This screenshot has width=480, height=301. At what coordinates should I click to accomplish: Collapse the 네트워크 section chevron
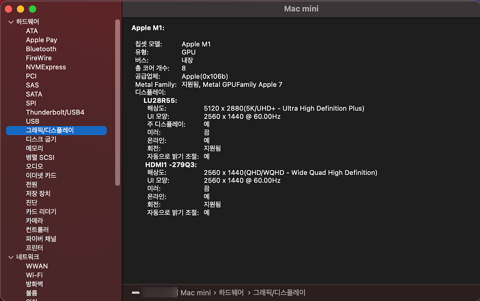point(11,257)
